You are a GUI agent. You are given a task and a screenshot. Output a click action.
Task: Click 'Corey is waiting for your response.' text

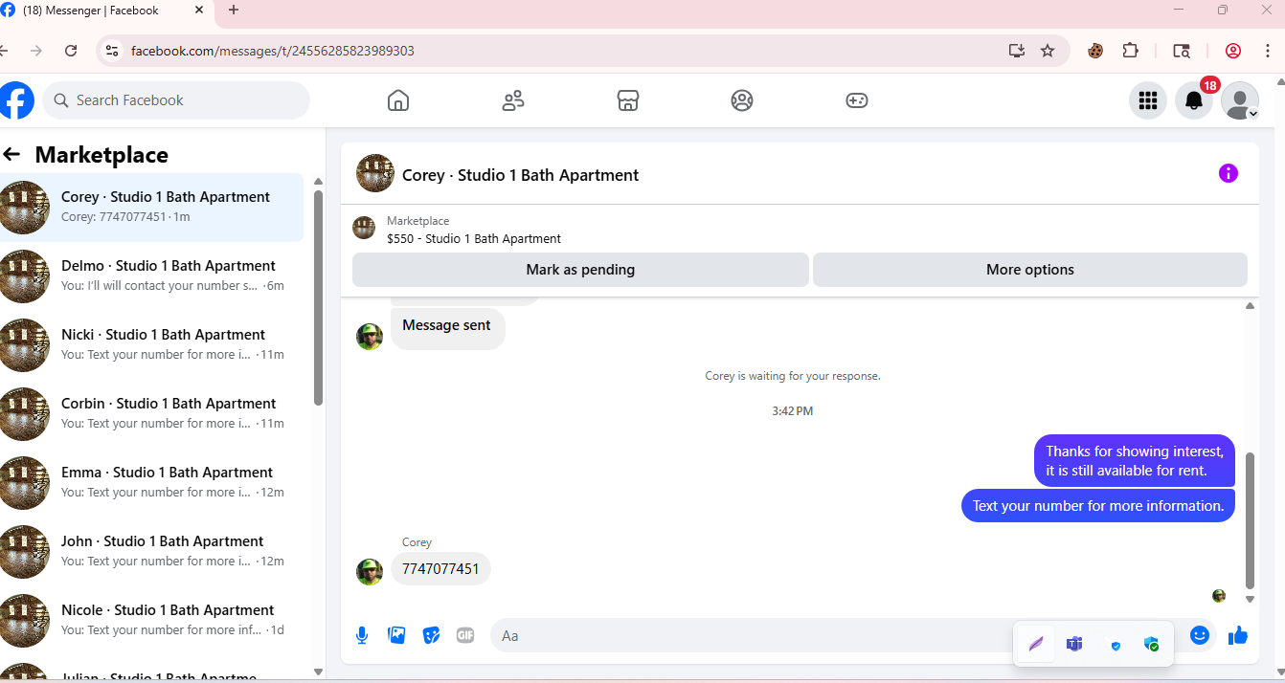point(793,376)
